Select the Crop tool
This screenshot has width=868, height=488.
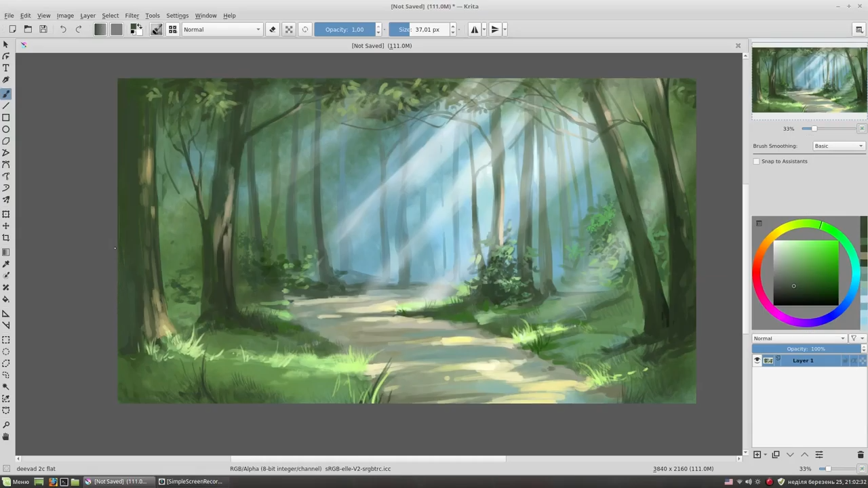[x=6, y=238]
